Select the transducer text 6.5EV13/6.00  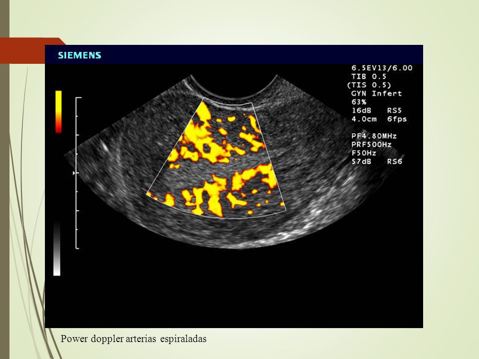coord(382,68)
